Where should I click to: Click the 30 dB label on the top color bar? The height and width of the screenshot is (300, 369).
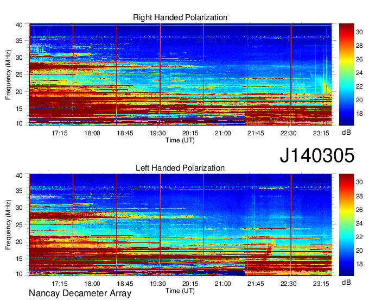pos(359,32)
